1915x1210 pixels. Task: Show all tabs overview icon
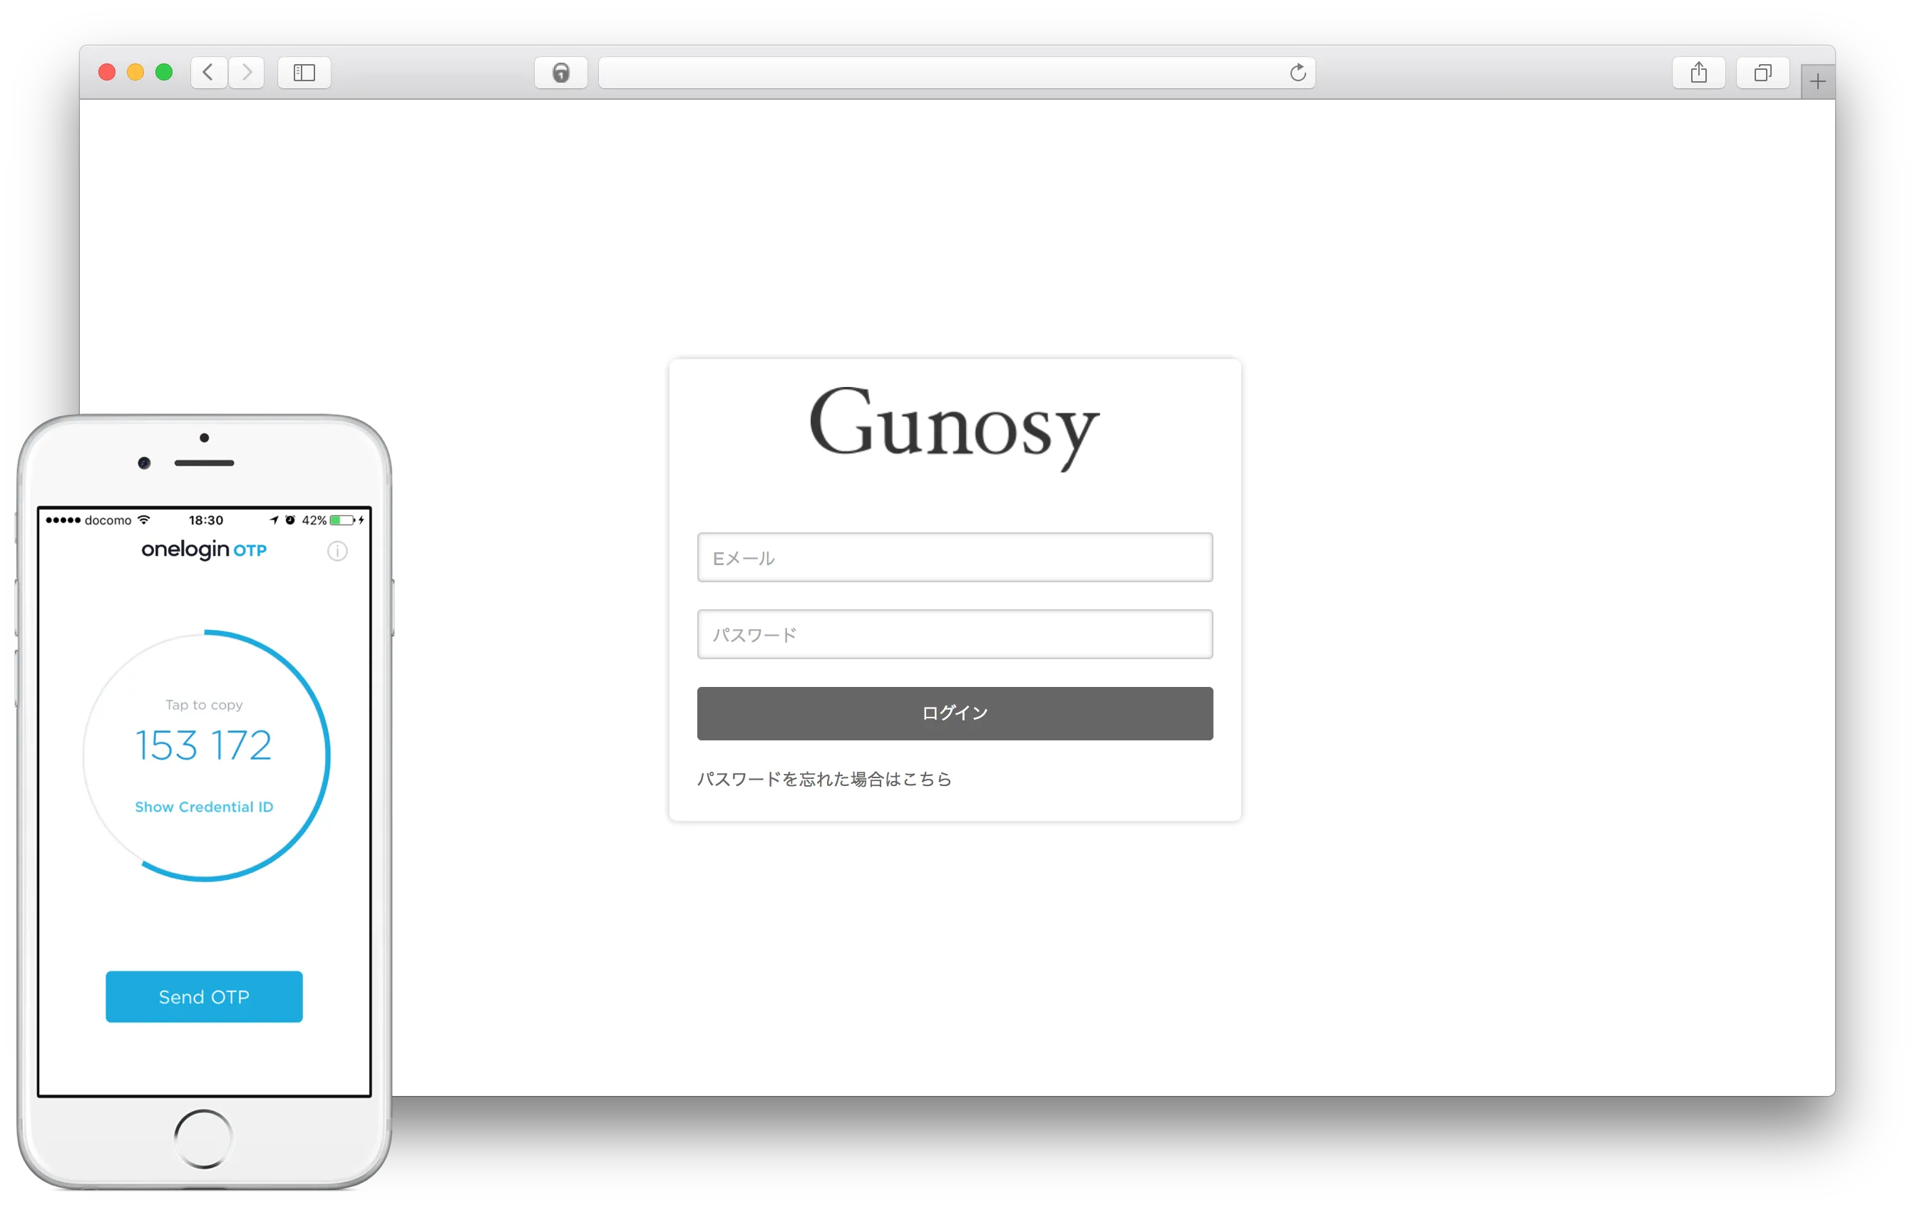(1762, 73)
